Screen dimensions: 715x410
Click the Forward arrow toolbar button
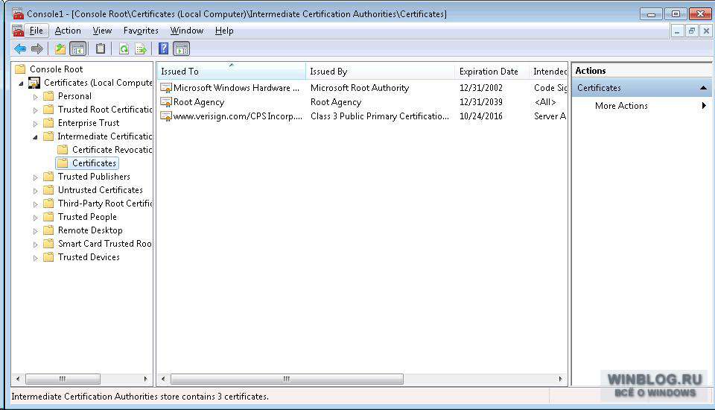click(x=37, y=48)
